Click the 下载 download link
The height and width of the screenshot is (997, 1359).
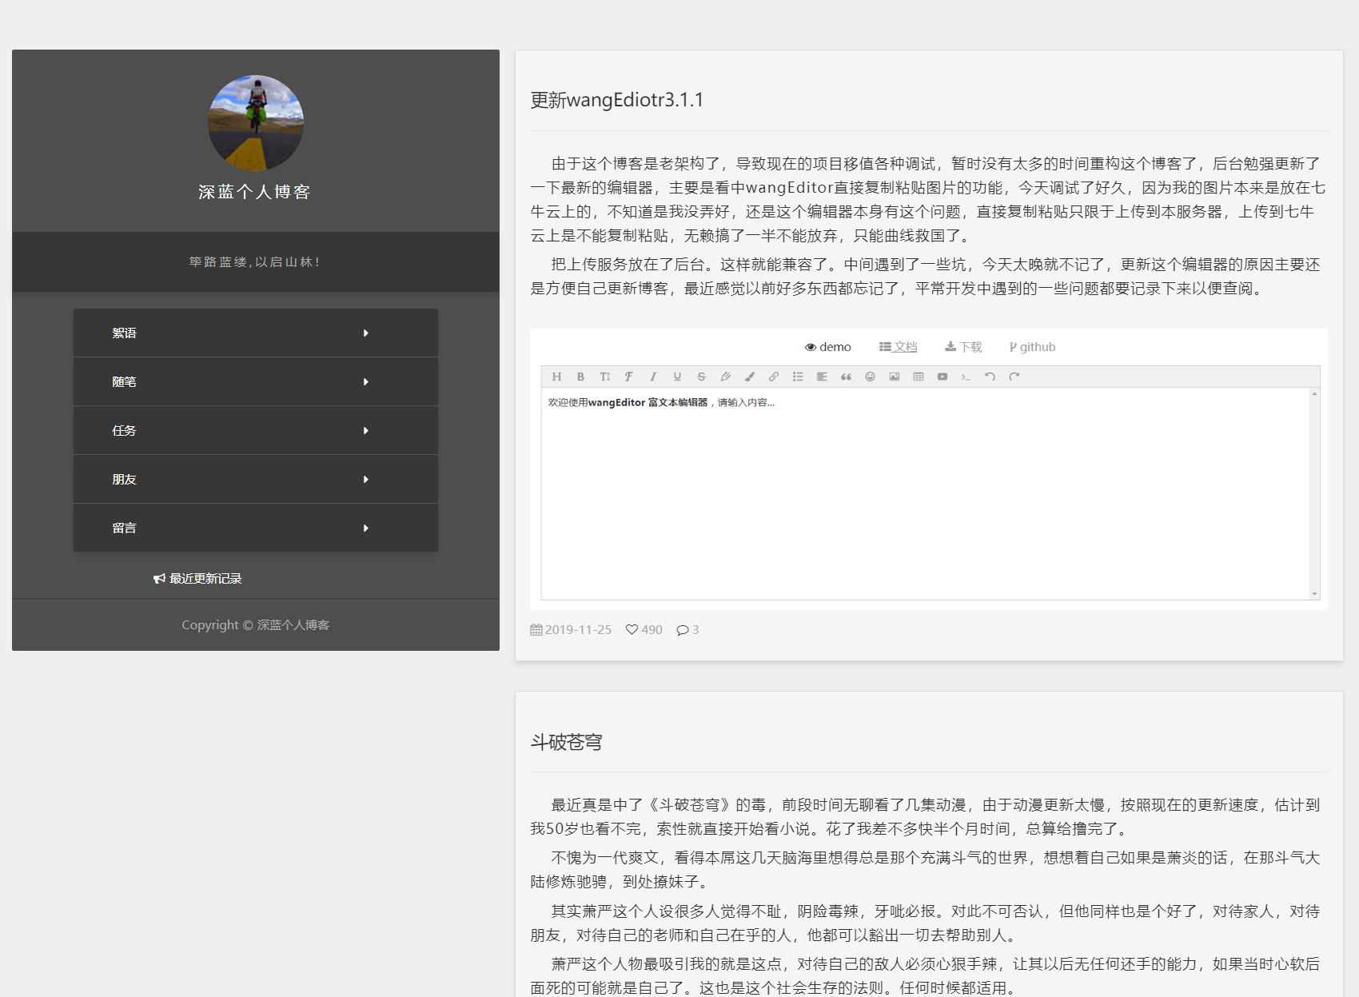pos(963,347)
